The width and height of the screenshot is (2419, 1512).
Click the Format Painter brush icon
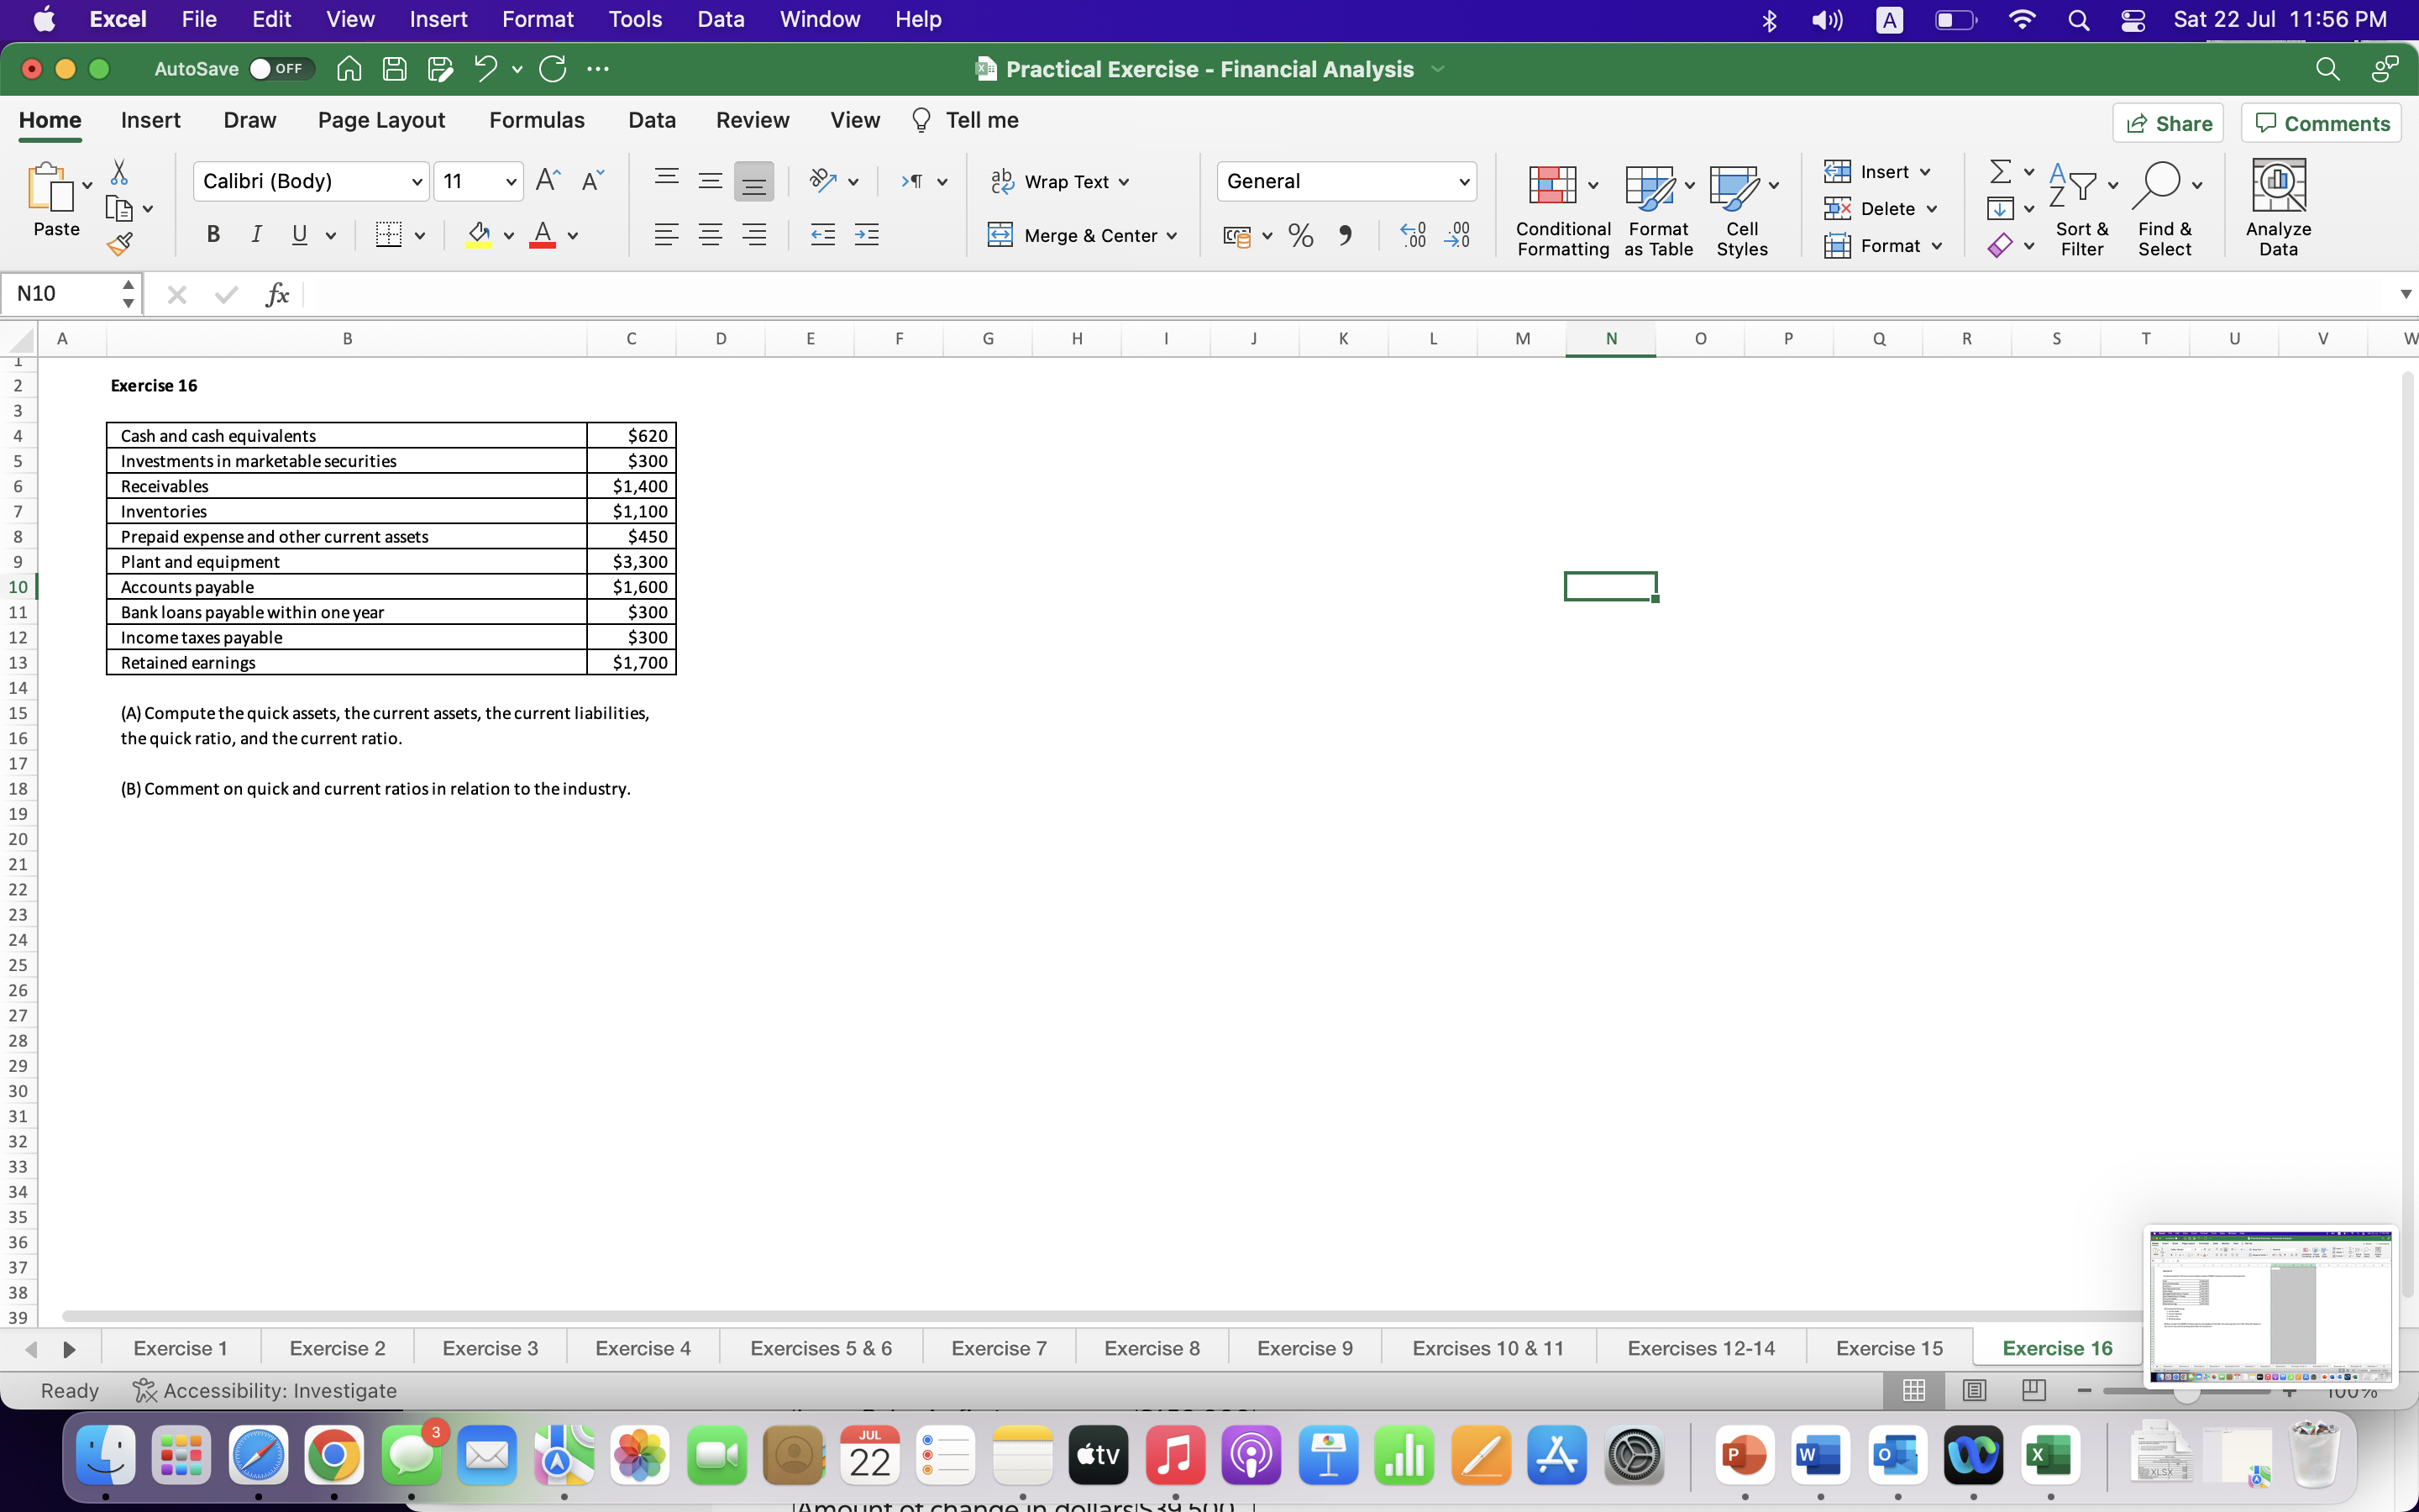pos(120,243)
